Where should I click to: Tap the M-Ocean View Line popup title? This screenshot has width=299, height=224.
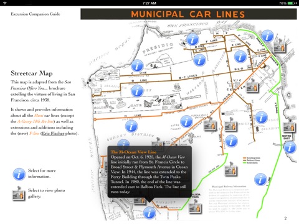[133, 152]
